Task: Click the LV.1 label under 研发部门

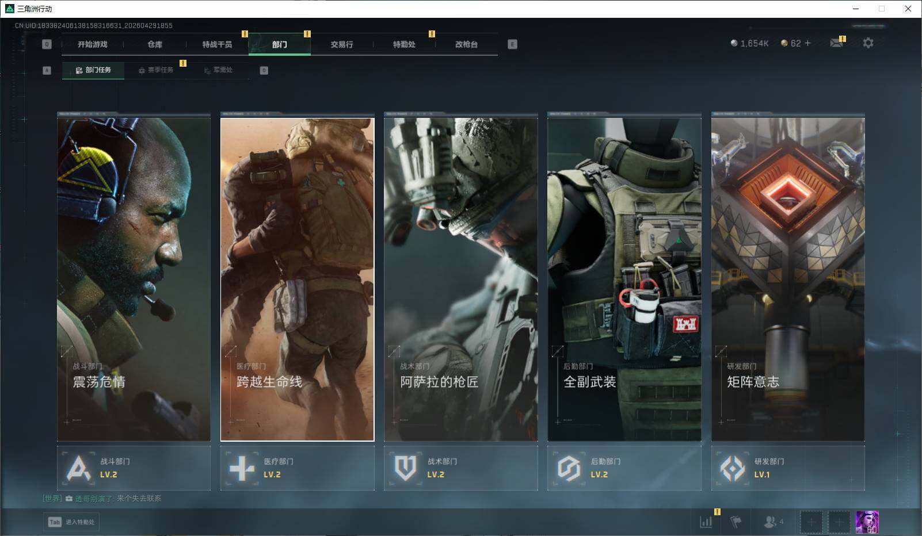Action: 761,474
